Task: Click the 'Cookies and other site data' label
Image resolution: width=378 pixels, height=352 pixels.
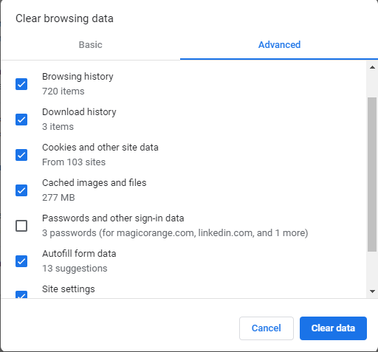Action: click(100, 148)
